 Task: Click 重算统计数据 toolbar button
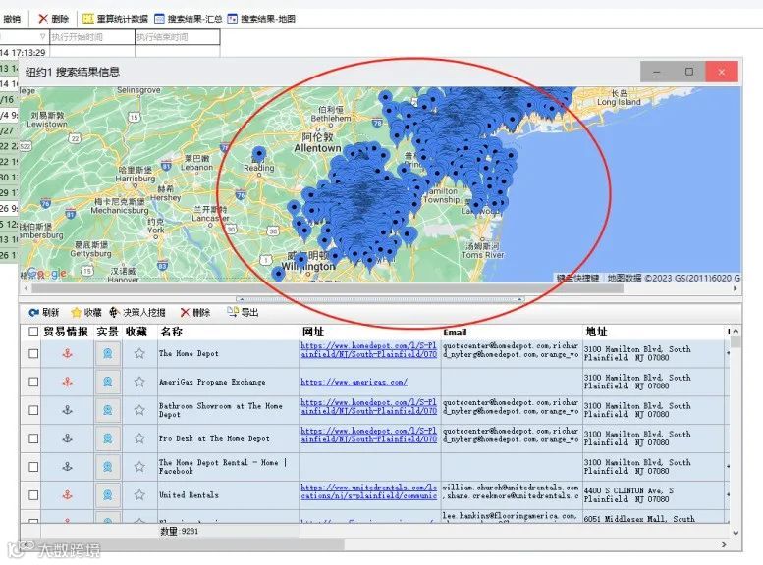pyautogui.click(x=115, y=19)
